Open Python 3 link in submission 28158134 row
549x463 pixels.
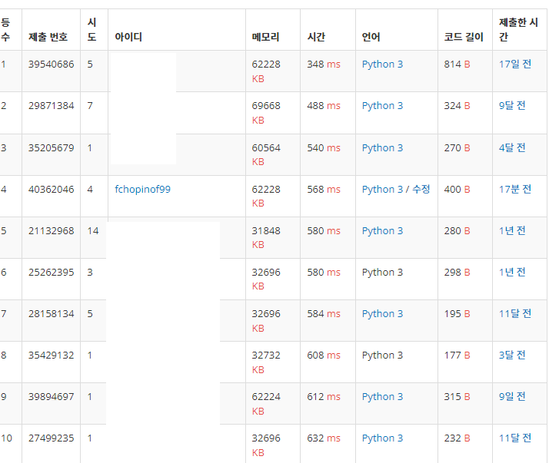tap(382, 314)
